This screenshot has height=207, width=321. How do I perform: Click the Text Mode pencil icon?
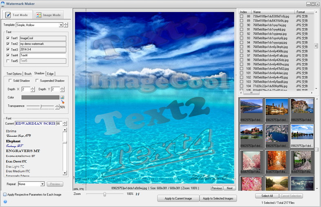click(x=8, y=15)
